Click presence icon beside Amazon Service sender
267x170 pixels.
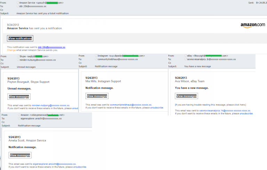pos(18,2)
